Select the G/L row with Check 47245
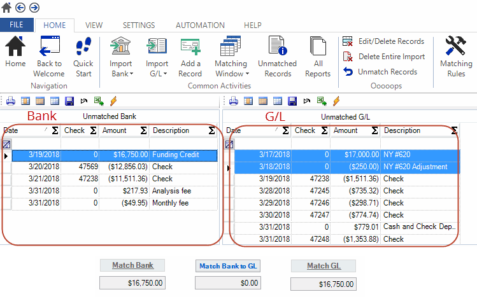 [x=347, y=191]
